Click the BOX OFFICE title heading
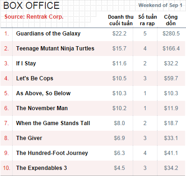 (31, 5)
